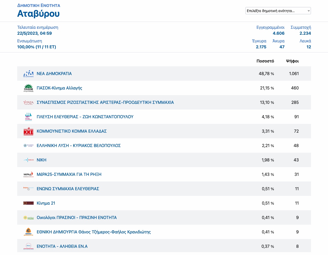This screenshot has height=255, width=328.
Task: Click the 72 votes cell
Action: [x=296, y=131]
